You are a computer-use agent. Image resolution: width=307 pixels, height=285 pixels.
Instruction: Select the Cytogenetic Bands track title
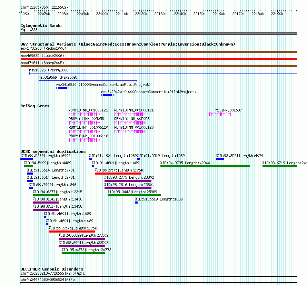pyautogui.click(x=41, y=26)
